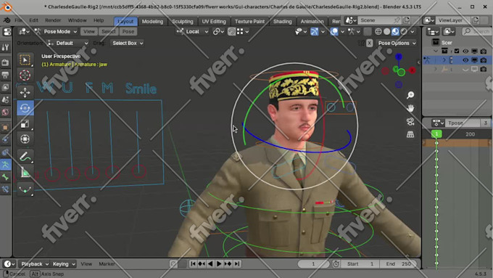
Task: Play the animation forward
Action: [x=219, y=263]
